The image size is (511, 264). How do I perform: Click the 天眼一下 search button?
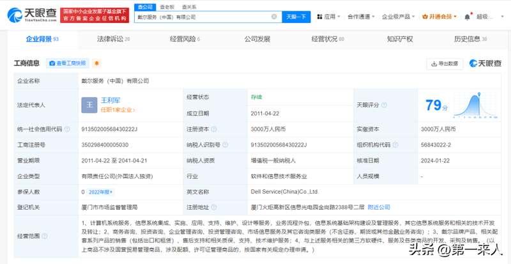(x=296, y=17)
